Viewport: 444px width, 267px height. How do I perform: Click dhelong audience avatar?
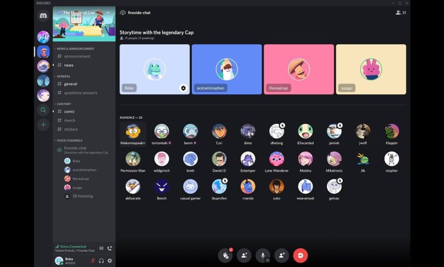(x=277, y=131)
